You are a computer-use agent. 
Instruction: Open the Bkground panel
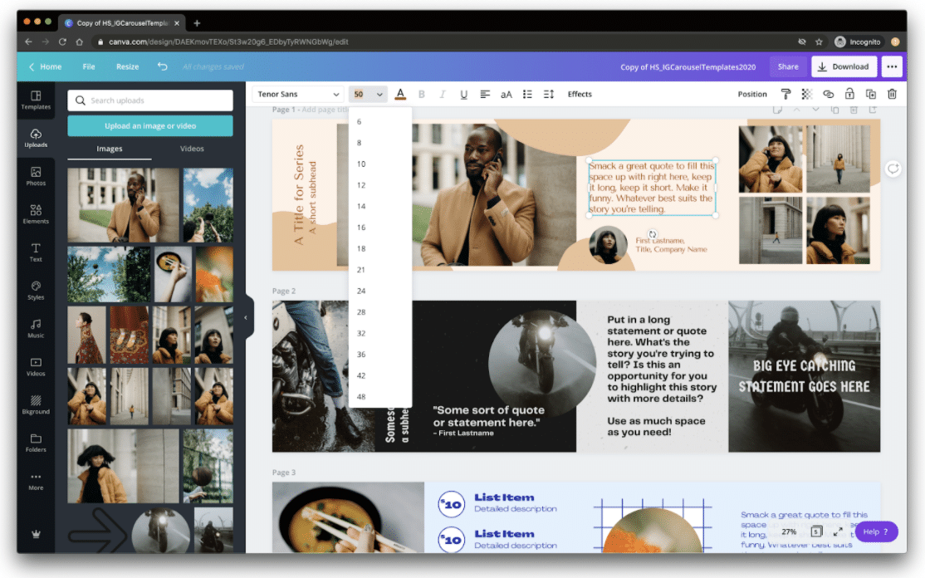pyautogui.click(x=36, y=404)
